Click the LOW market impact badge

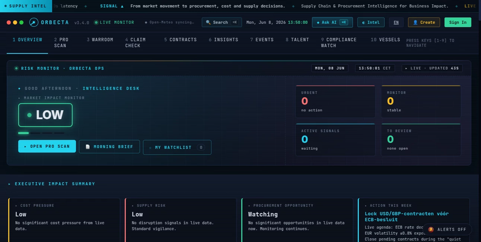pyautogui.click(x=45, y=115)
